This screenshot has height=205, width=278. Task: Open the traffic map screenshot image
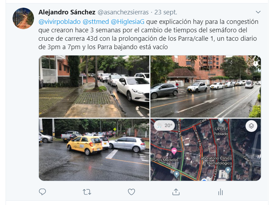[205, 150]
